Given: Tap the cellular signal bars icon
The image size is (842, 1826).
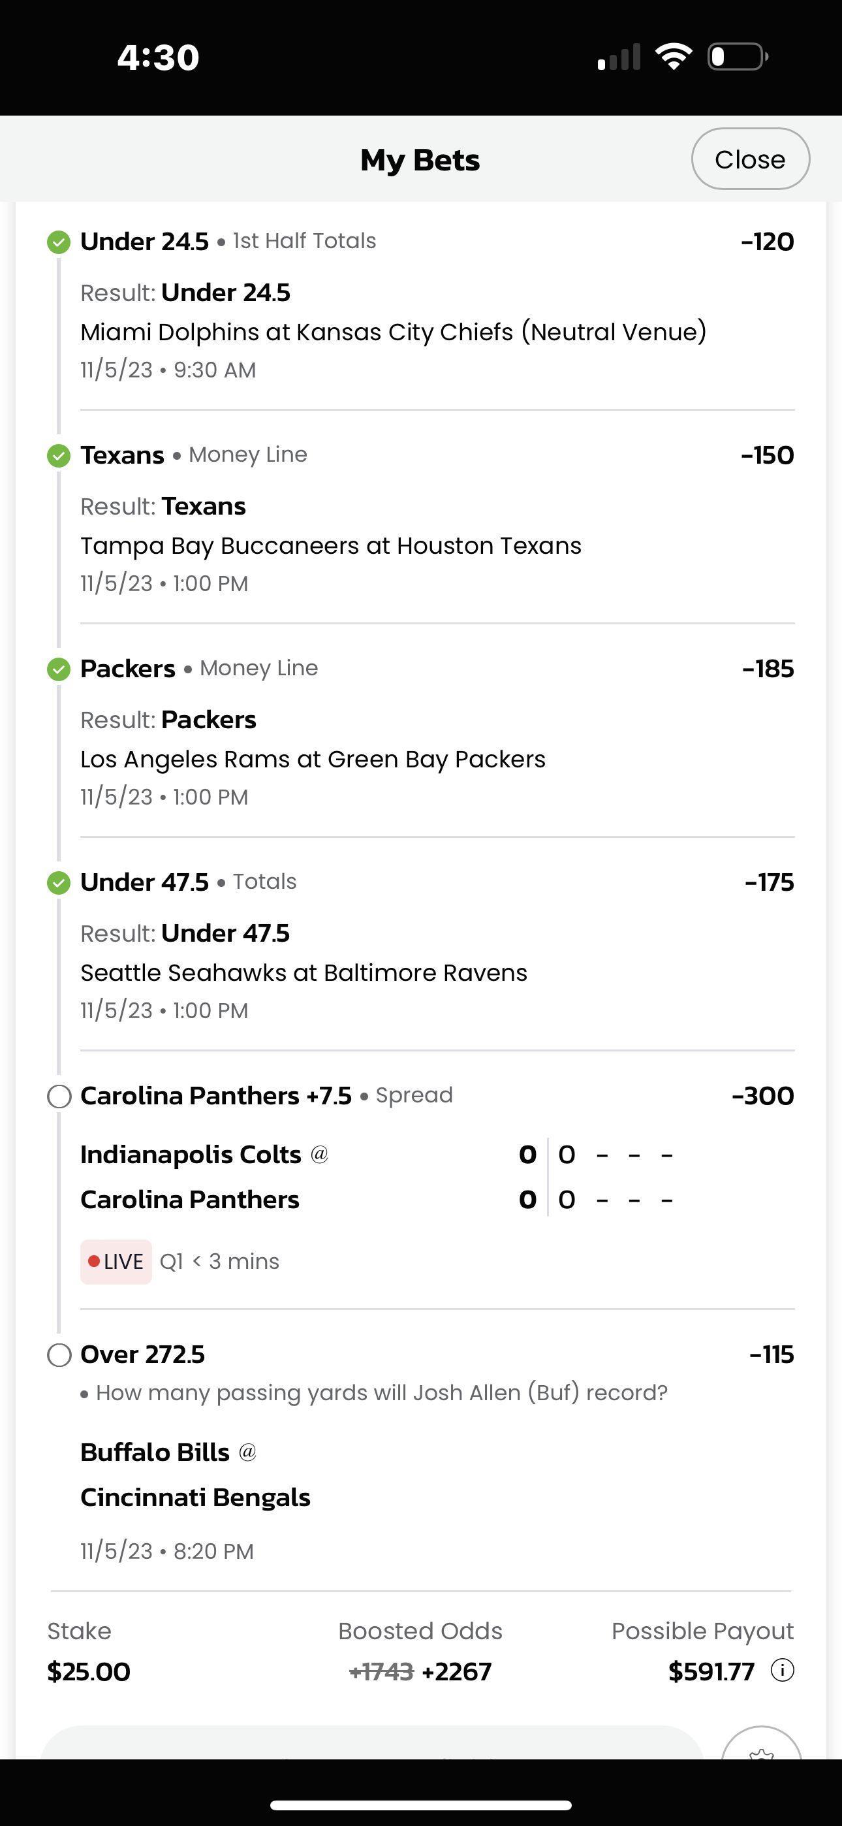Looking at the screenshot, I should tap(619, 57).
